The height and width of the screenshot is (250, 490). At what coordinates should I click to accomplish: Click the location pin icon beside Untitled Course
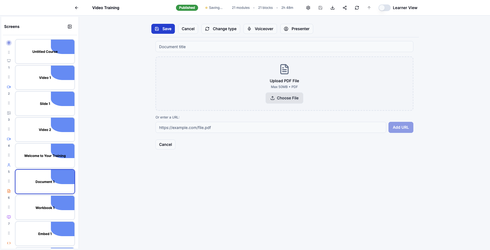9,43
